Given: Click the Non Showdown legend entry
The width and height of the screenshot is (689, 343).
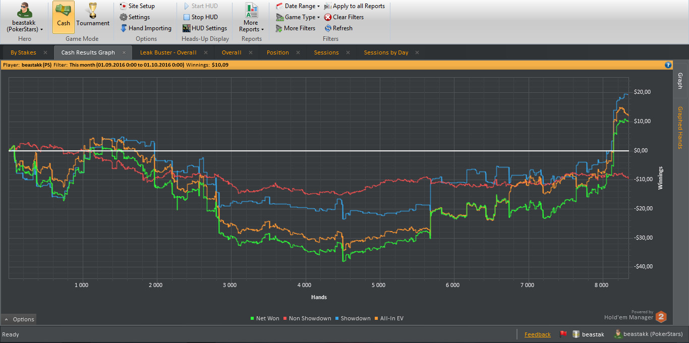Looking at the screenshot, I should [307, 318].
